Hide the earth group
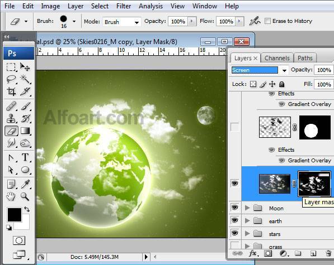Viewport: 334px width, 265px height. pos(235,220)
